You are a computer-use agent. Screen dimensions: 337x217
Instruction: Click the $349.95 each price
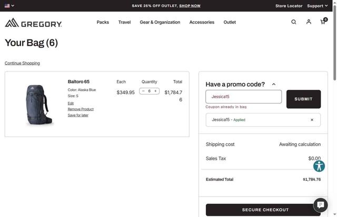pos(125,92)
